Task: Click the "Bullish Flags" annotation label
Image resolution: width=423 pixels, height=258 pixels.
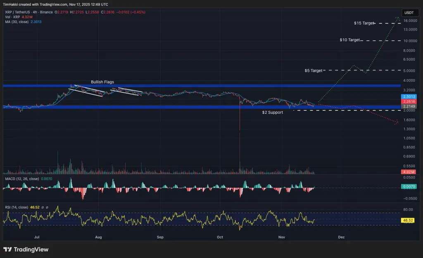Action: (102, 82)
